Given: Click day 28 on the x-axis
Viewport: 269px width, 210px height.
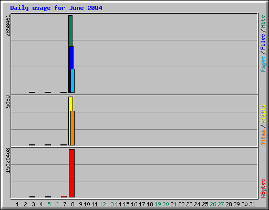Looking at the screenshot, I should (x=229, y=204).
